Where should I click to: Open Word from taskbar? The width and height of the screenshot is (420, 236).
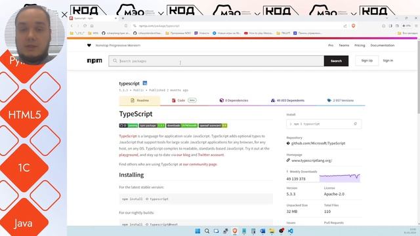tap(262, 231)
